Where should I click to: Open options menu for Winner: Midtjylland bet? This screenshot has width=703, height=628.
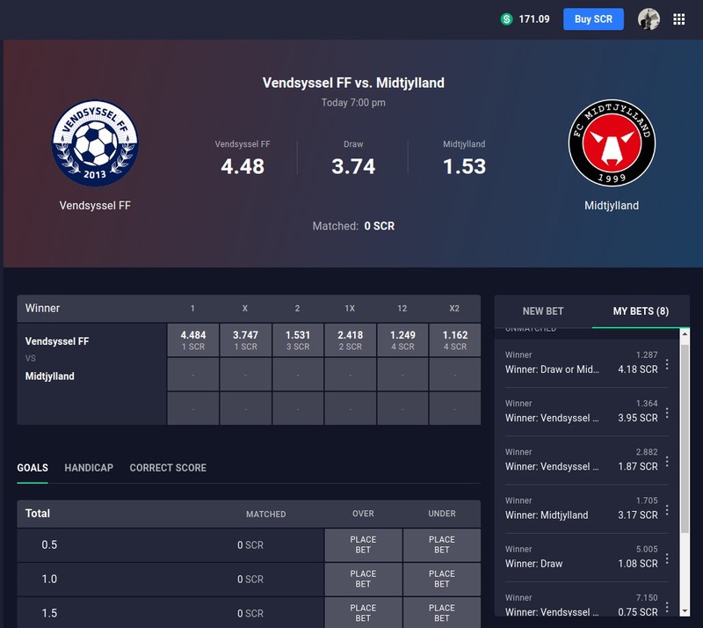pyautogui.click(x=667, y=509)
